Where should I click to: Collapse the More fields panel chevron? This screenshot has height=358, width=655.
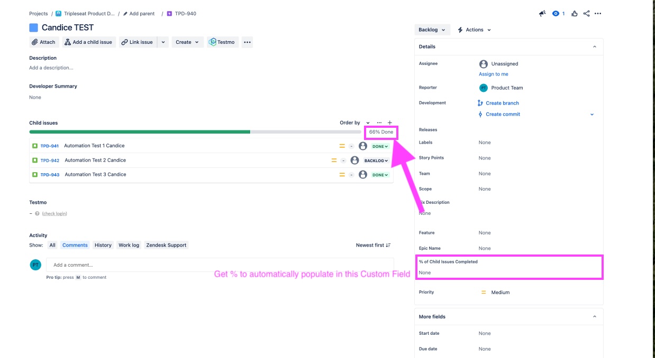pos(594,317)
